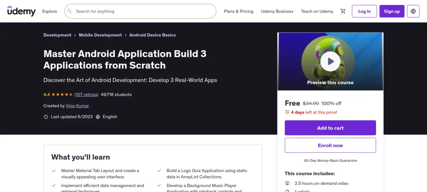
Task: Click the Sign up button
Action: [x=392, y=11]
